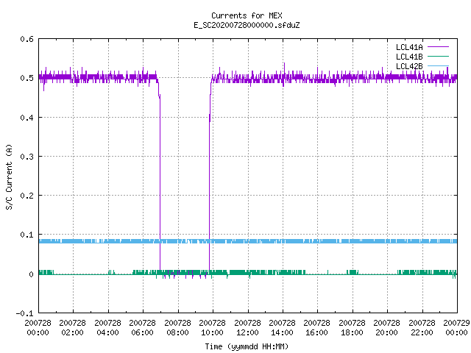Click the 200729 date tick label
471x353 pixels.
(x=456, y=323)
